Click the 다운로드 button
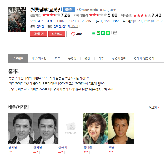Viewport: 164px width, 158px height. [x=57, y=34]
